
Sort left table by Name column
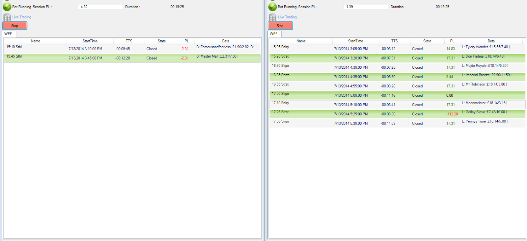35,41
